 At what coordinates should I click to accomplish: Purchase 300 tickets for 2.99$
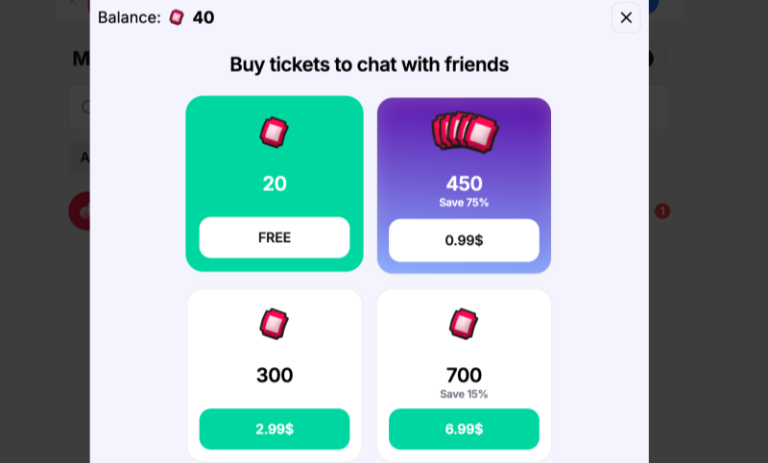pos(275,428)
